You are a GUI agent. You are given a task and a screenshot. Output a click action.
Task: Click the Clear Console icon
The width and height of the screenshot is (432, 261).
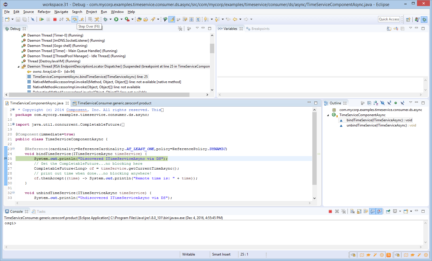coord(352,211)
